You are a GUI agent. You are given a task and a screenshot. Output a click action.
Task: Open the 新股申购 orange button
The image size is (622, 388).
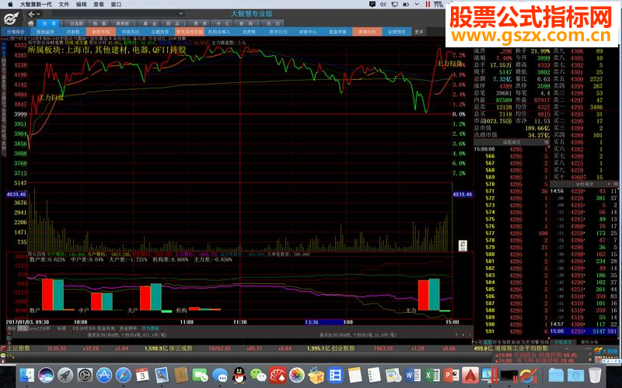101,32
